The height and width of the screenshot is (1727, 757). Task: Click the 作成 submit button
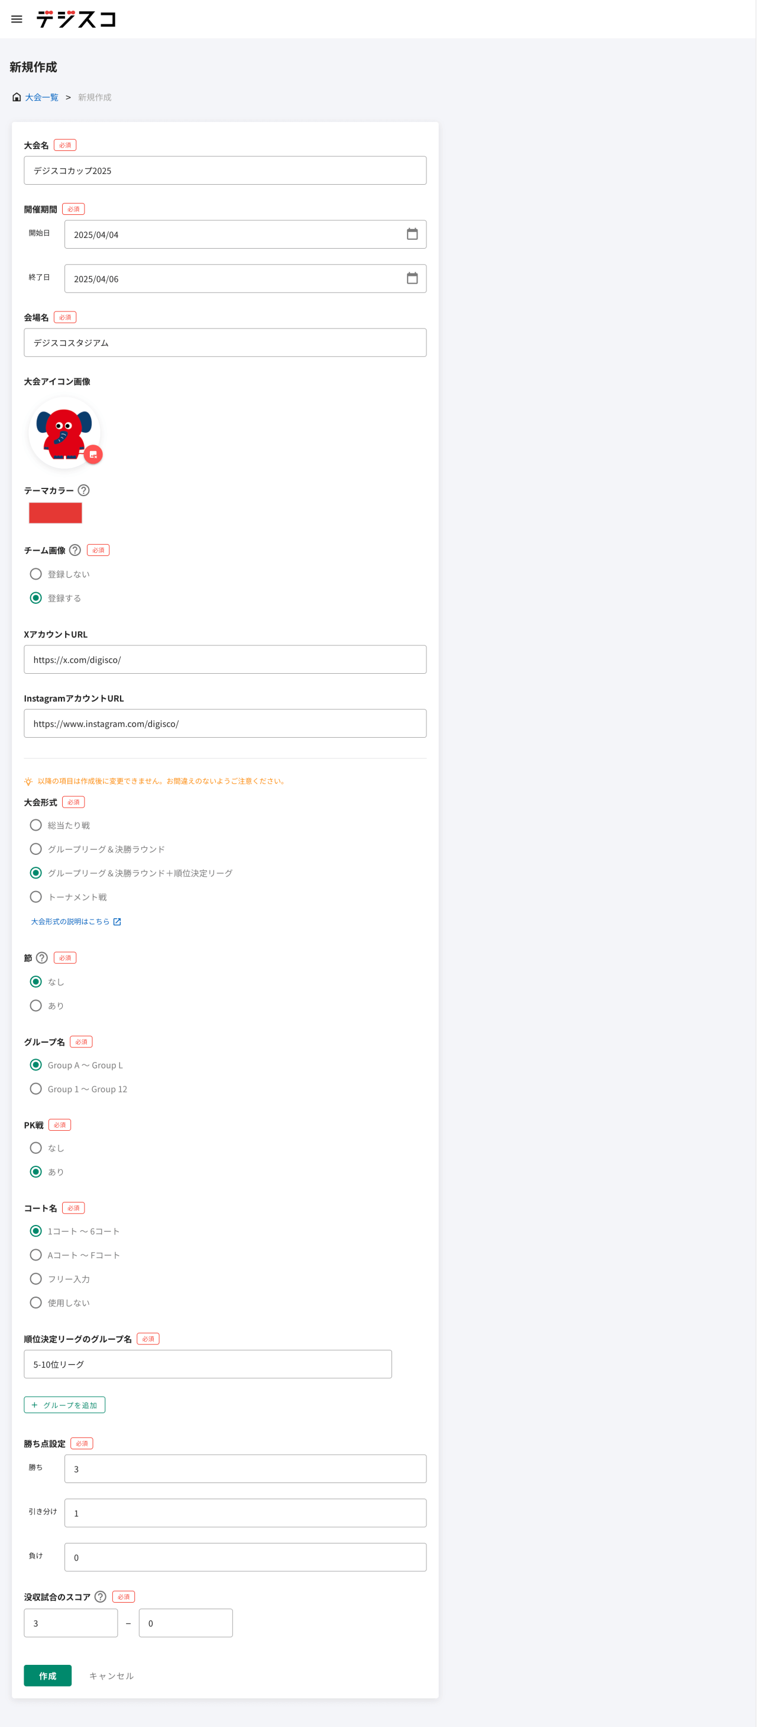click(47, 1675)
